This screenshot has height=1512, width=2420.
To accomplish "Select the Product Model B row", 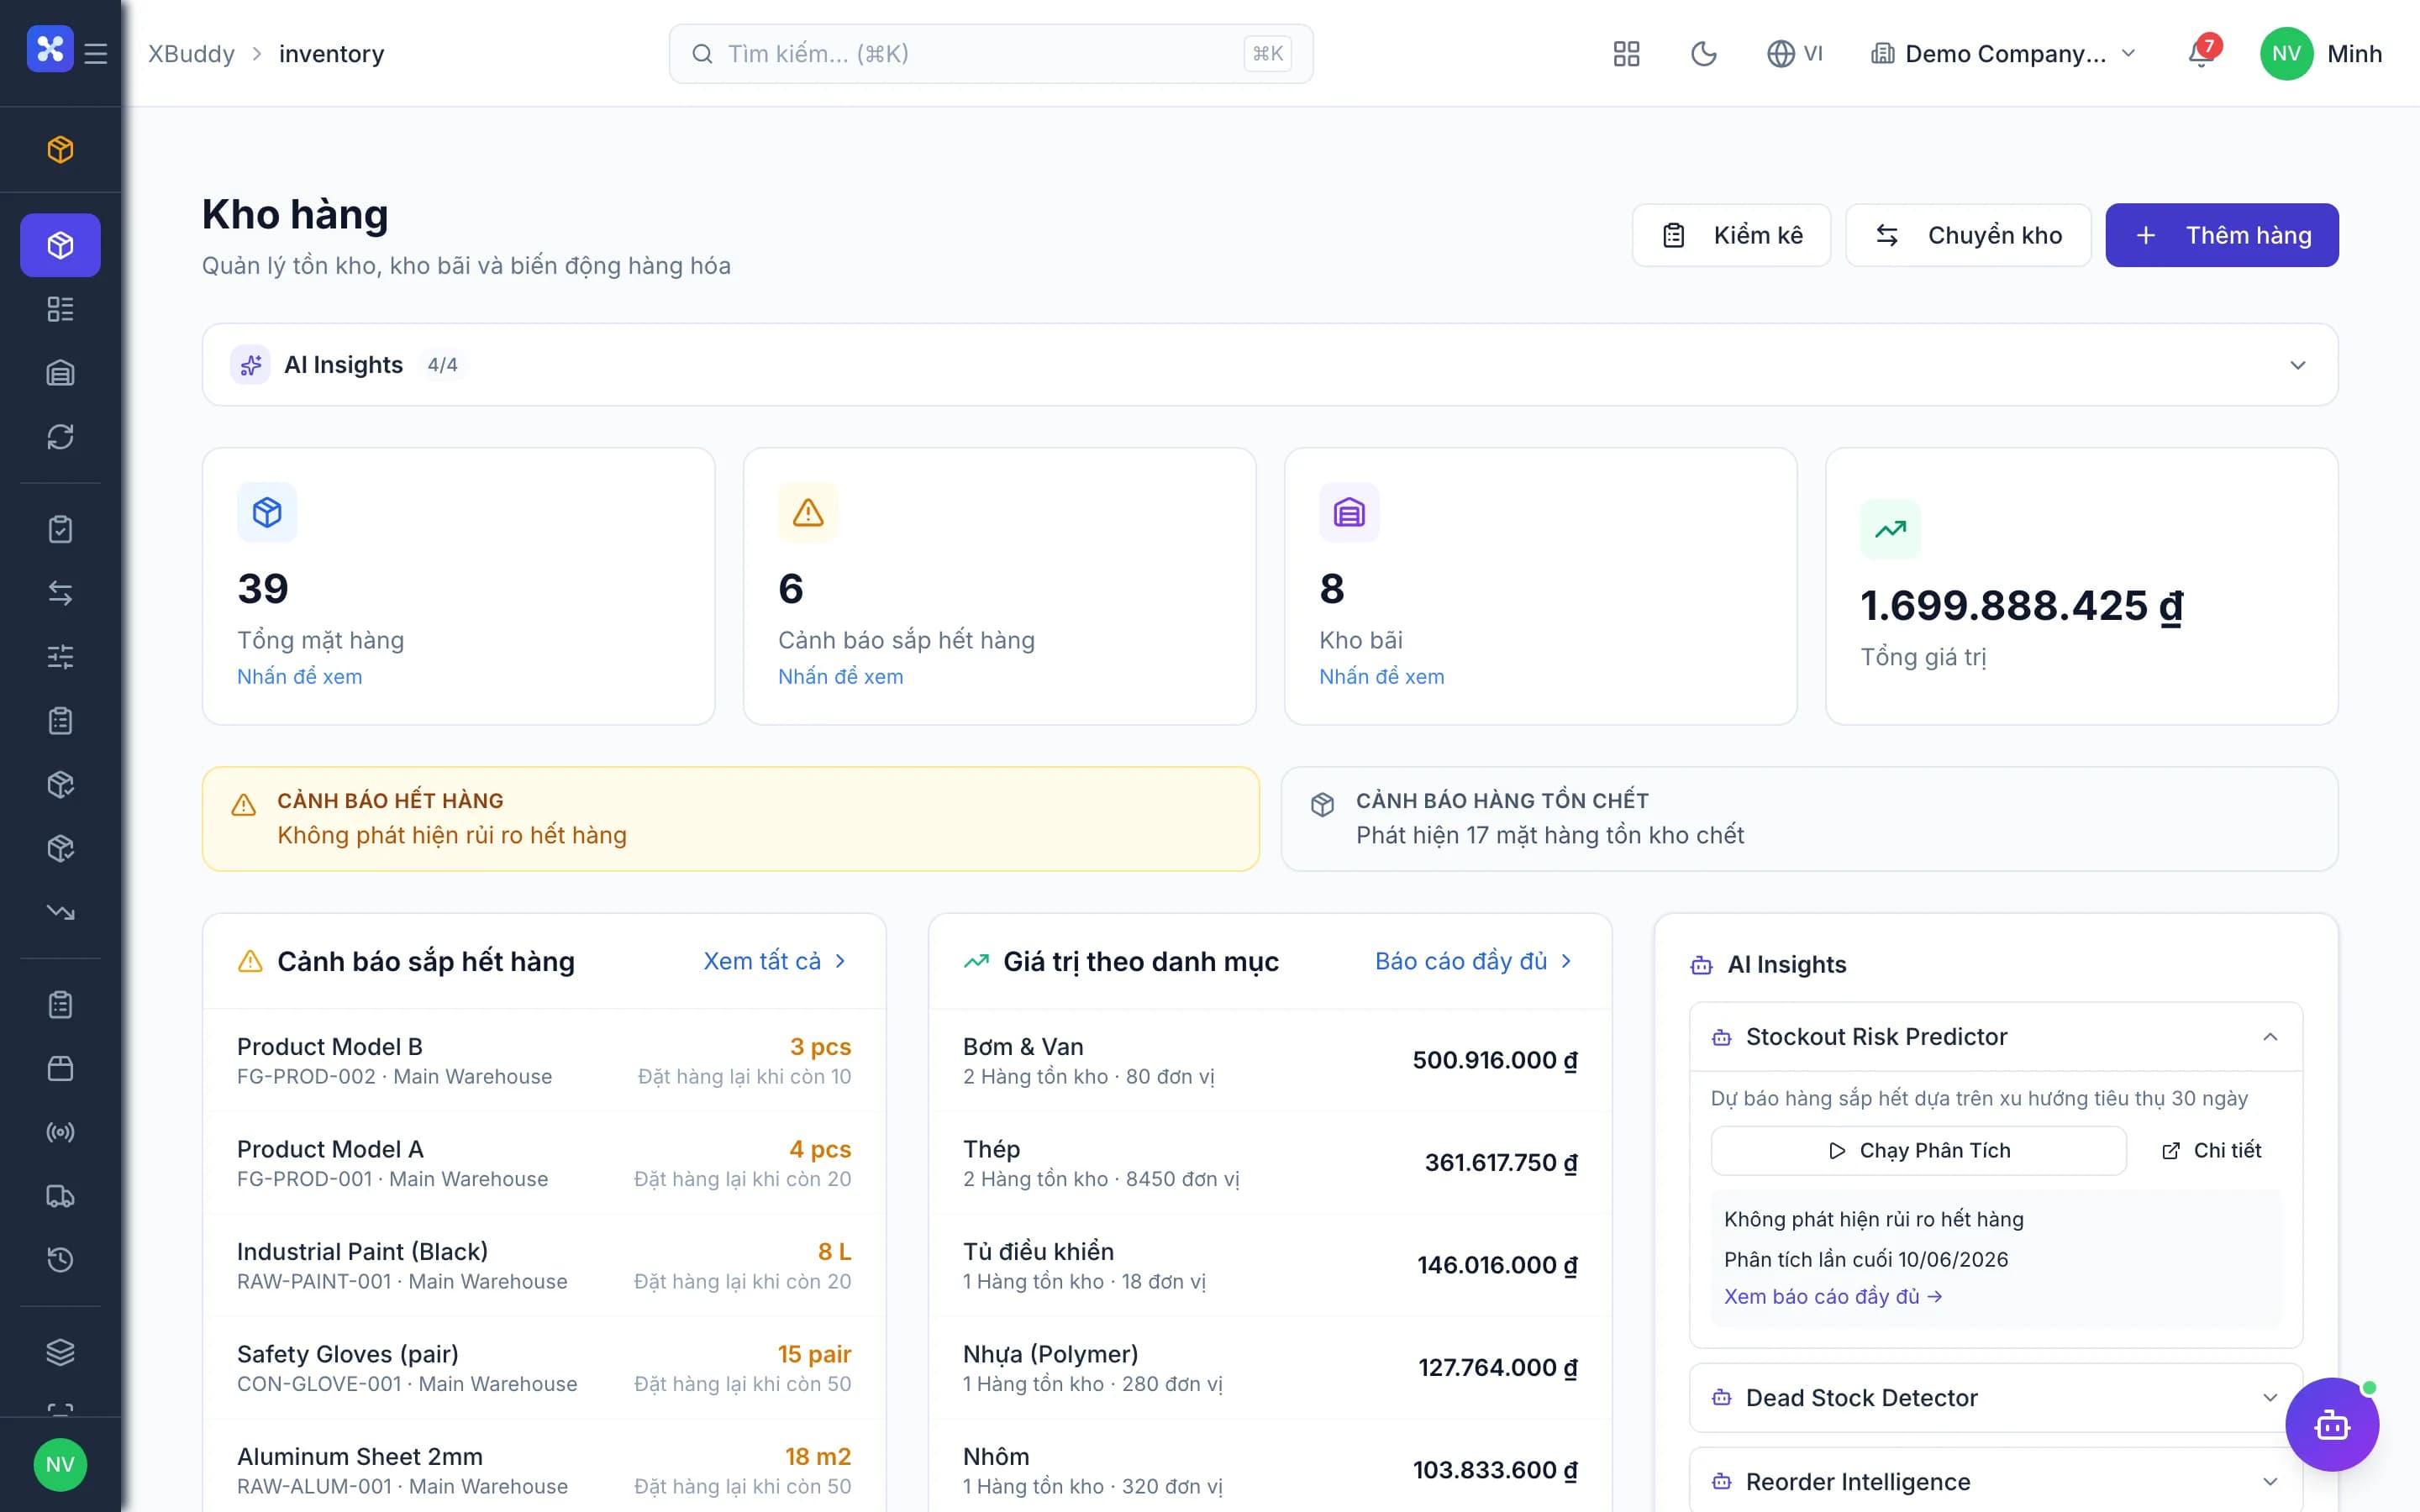I will pos(544,1061).
